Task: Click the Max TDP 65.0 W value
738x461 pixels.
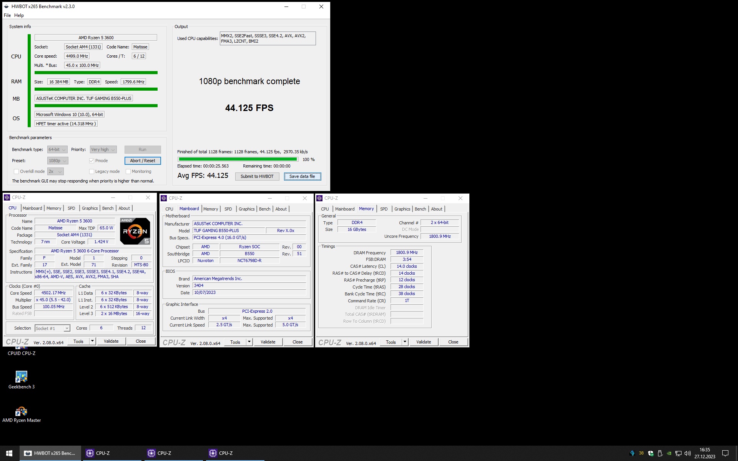Action: (106, 228)
